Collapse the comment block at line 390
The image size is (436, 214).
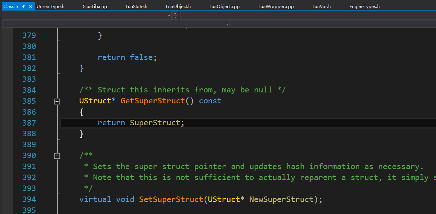(57, 156)
